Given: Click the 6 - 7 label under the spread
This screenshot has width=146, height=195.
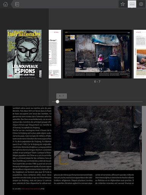Looking at the screenshot, I should (x=97, y=82).
